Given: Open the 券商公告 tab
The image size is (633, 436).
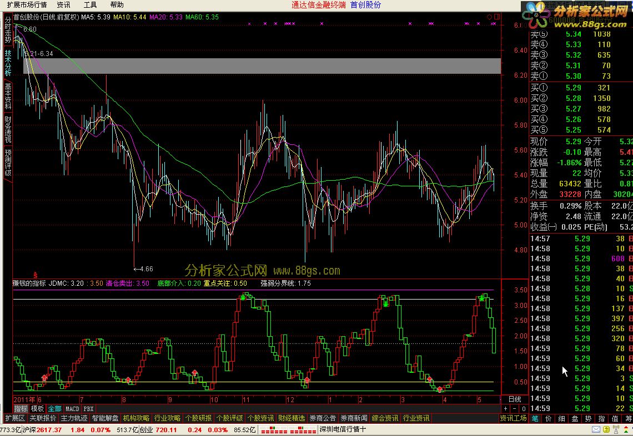Looking at the screenshot, I should [x=323, y=418].
